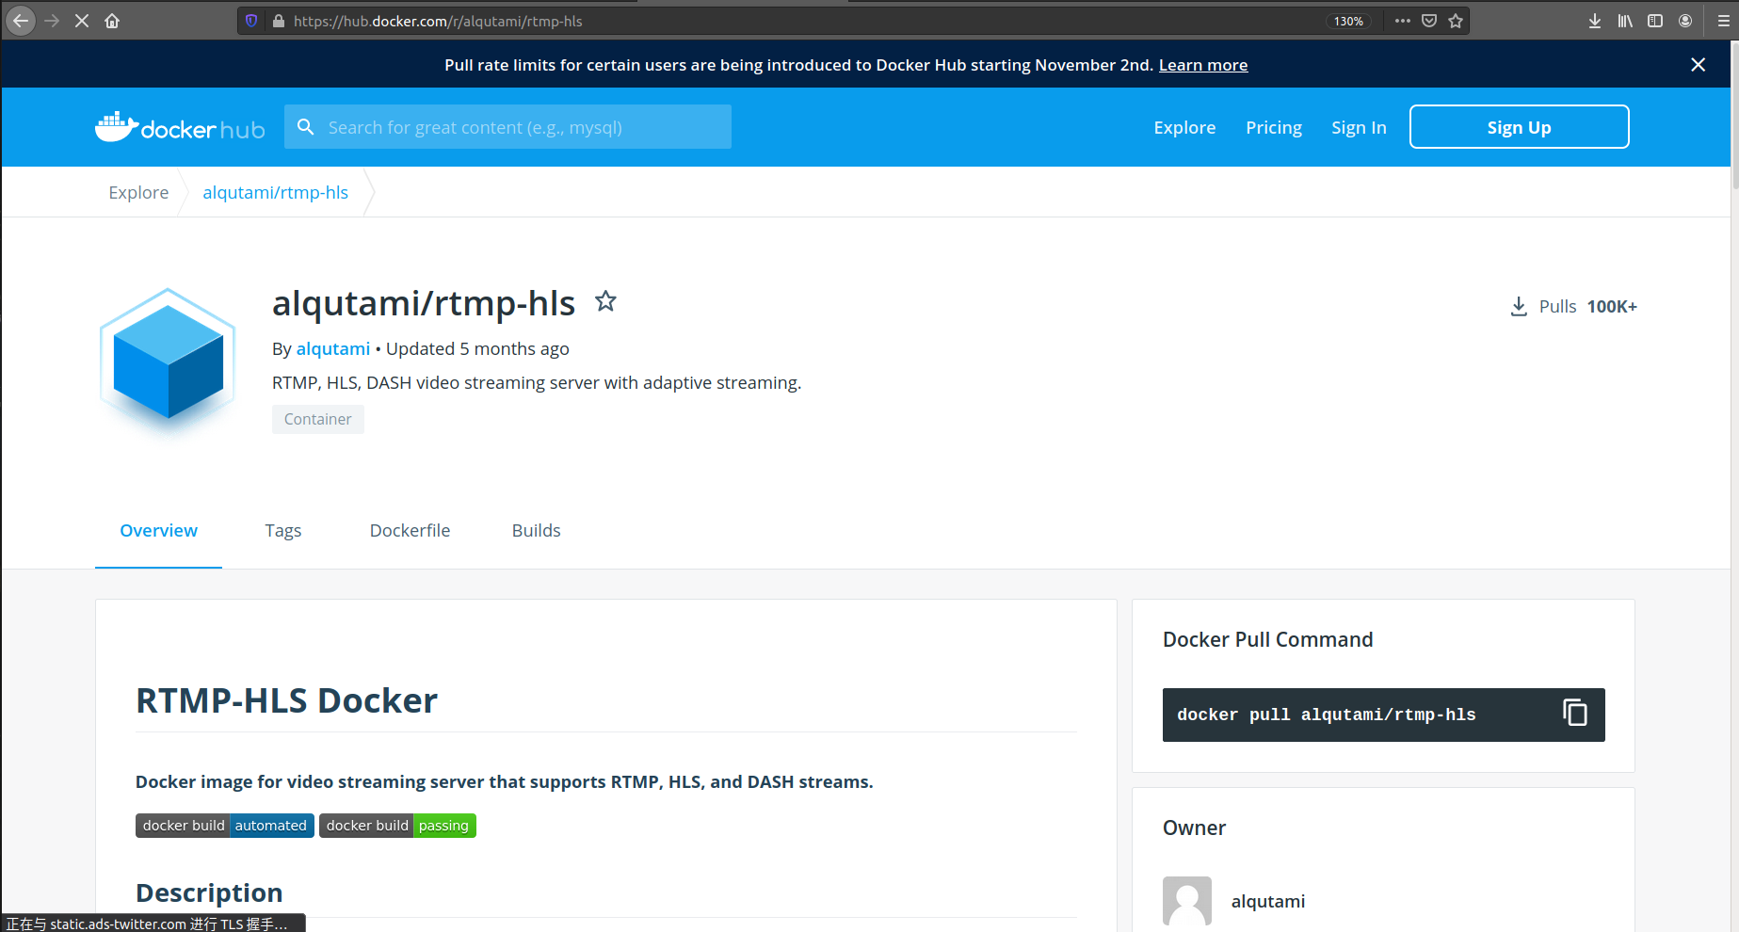The image size is (1739, 932).
Task: Click the docker pull alqutami/rtmp-hls text
Action: pos(1326,715)
